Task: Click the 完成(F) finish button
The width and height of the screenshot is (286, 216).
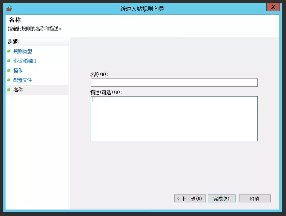Action: (x=221, y=199)
